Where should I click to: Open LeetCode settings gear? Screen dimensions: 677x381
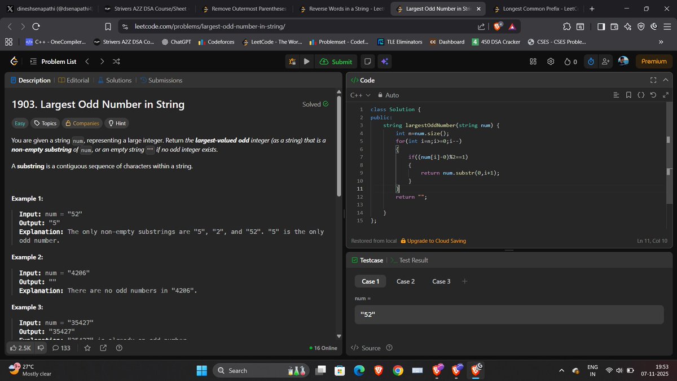(551, 62)
